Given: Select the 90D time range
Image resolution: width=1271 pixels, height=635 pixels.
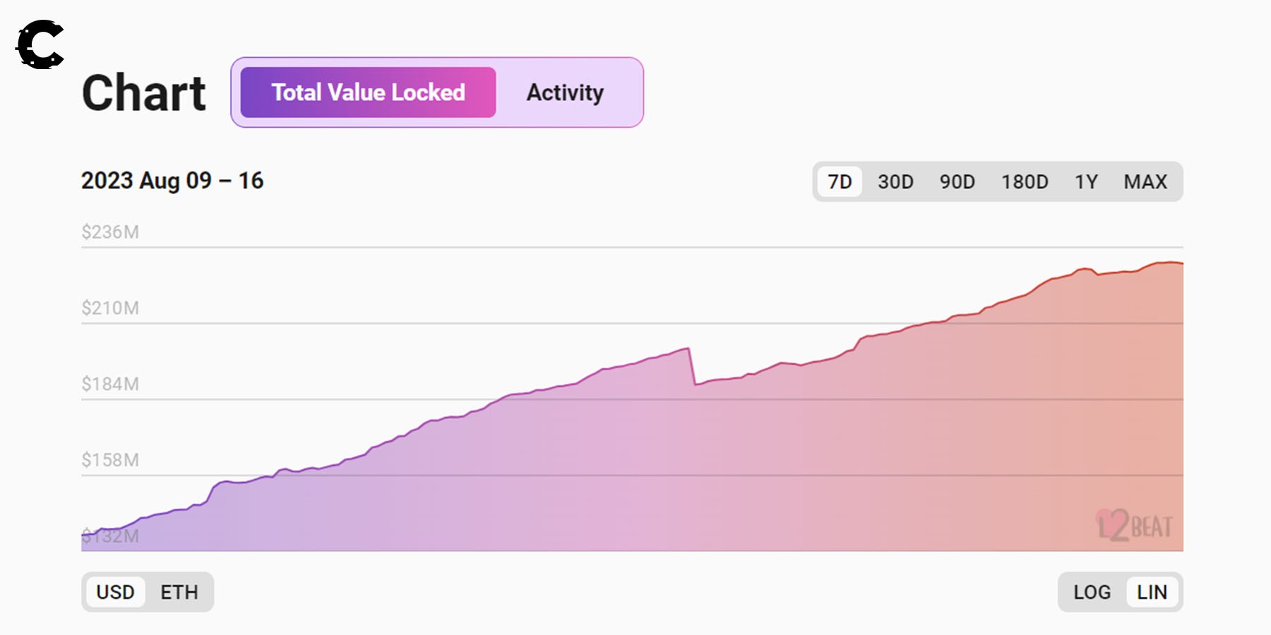Looking at the screenshot, I should [x=957, y=182].
